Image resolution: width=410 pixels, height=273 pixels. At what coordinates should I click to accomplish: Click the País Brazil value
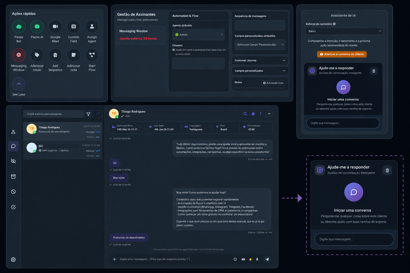[x=224, y=130]
